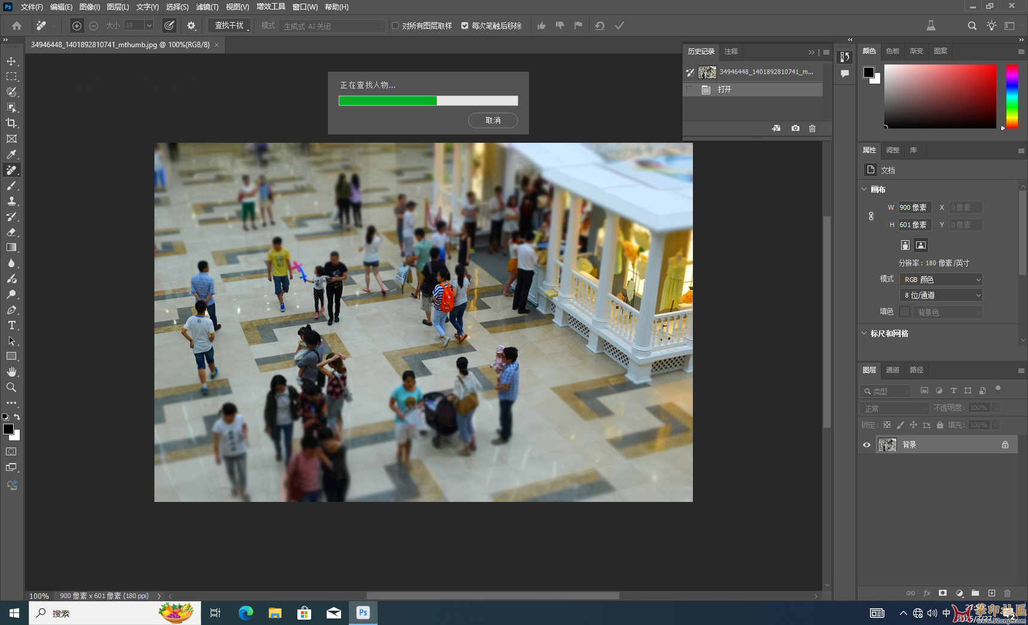The width and height of the screenshot is (1028, 625).
Task: Open the 选择(S) menu
Action: pos(177,7)
